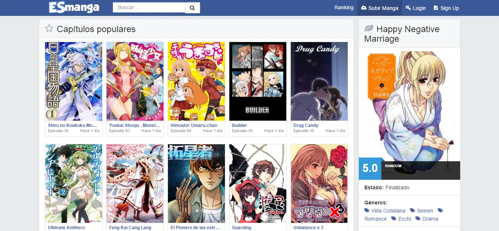Click the Feng Kai Cang Lang title

click(130, 228)
